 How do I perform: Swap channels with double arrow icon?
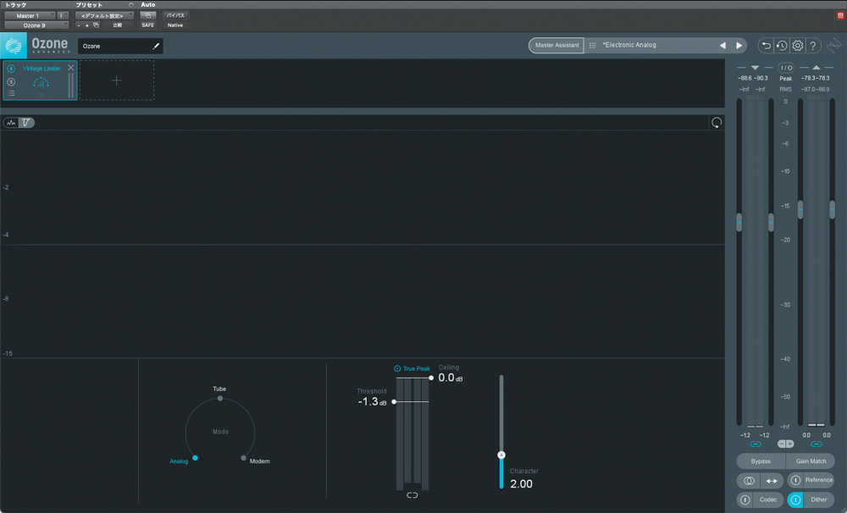point(772,481)
